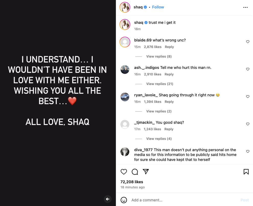Screen dimensions: 253x206
Task: Share the post using the paper plane icon
Action: (x=146, y=172)
